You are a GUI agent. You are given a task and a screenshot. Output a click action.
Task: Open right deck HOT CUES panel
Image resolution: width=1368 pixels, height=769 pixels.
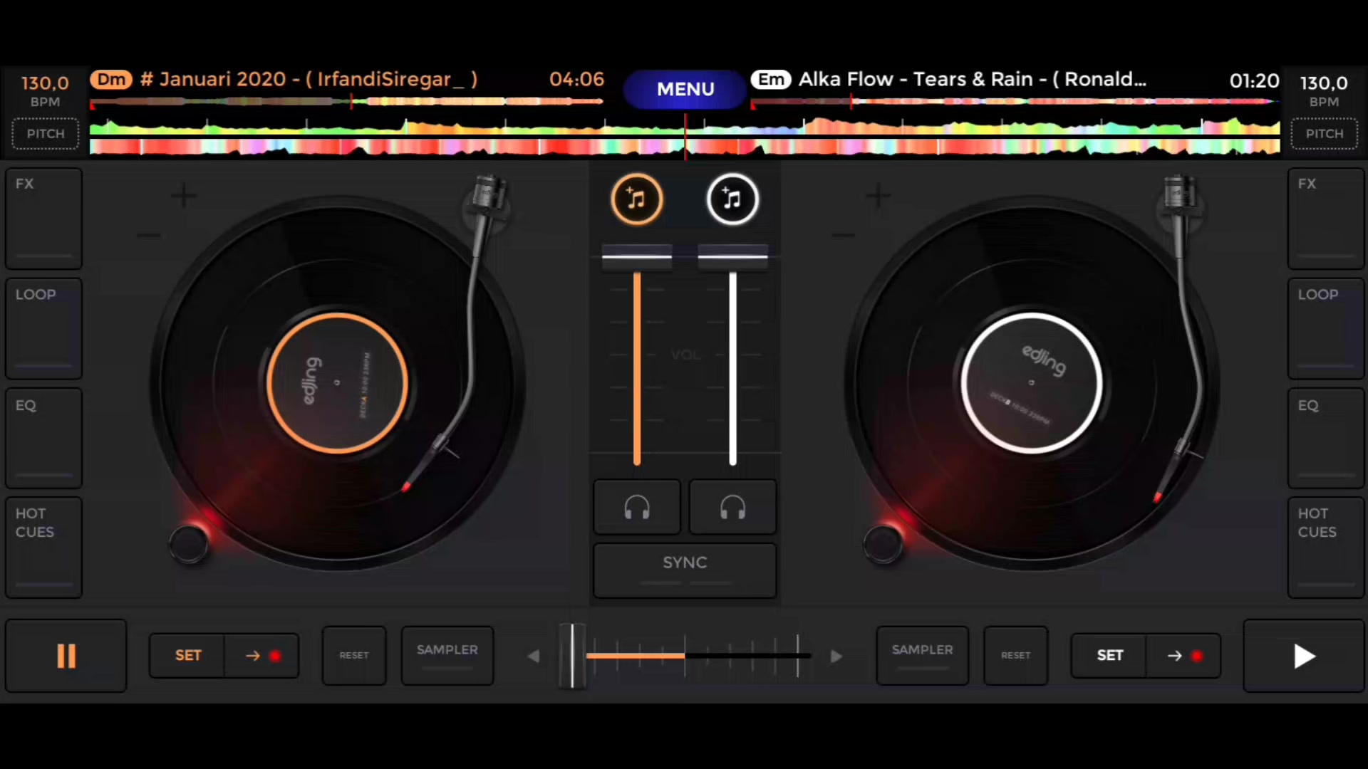tap(1326, 548)
